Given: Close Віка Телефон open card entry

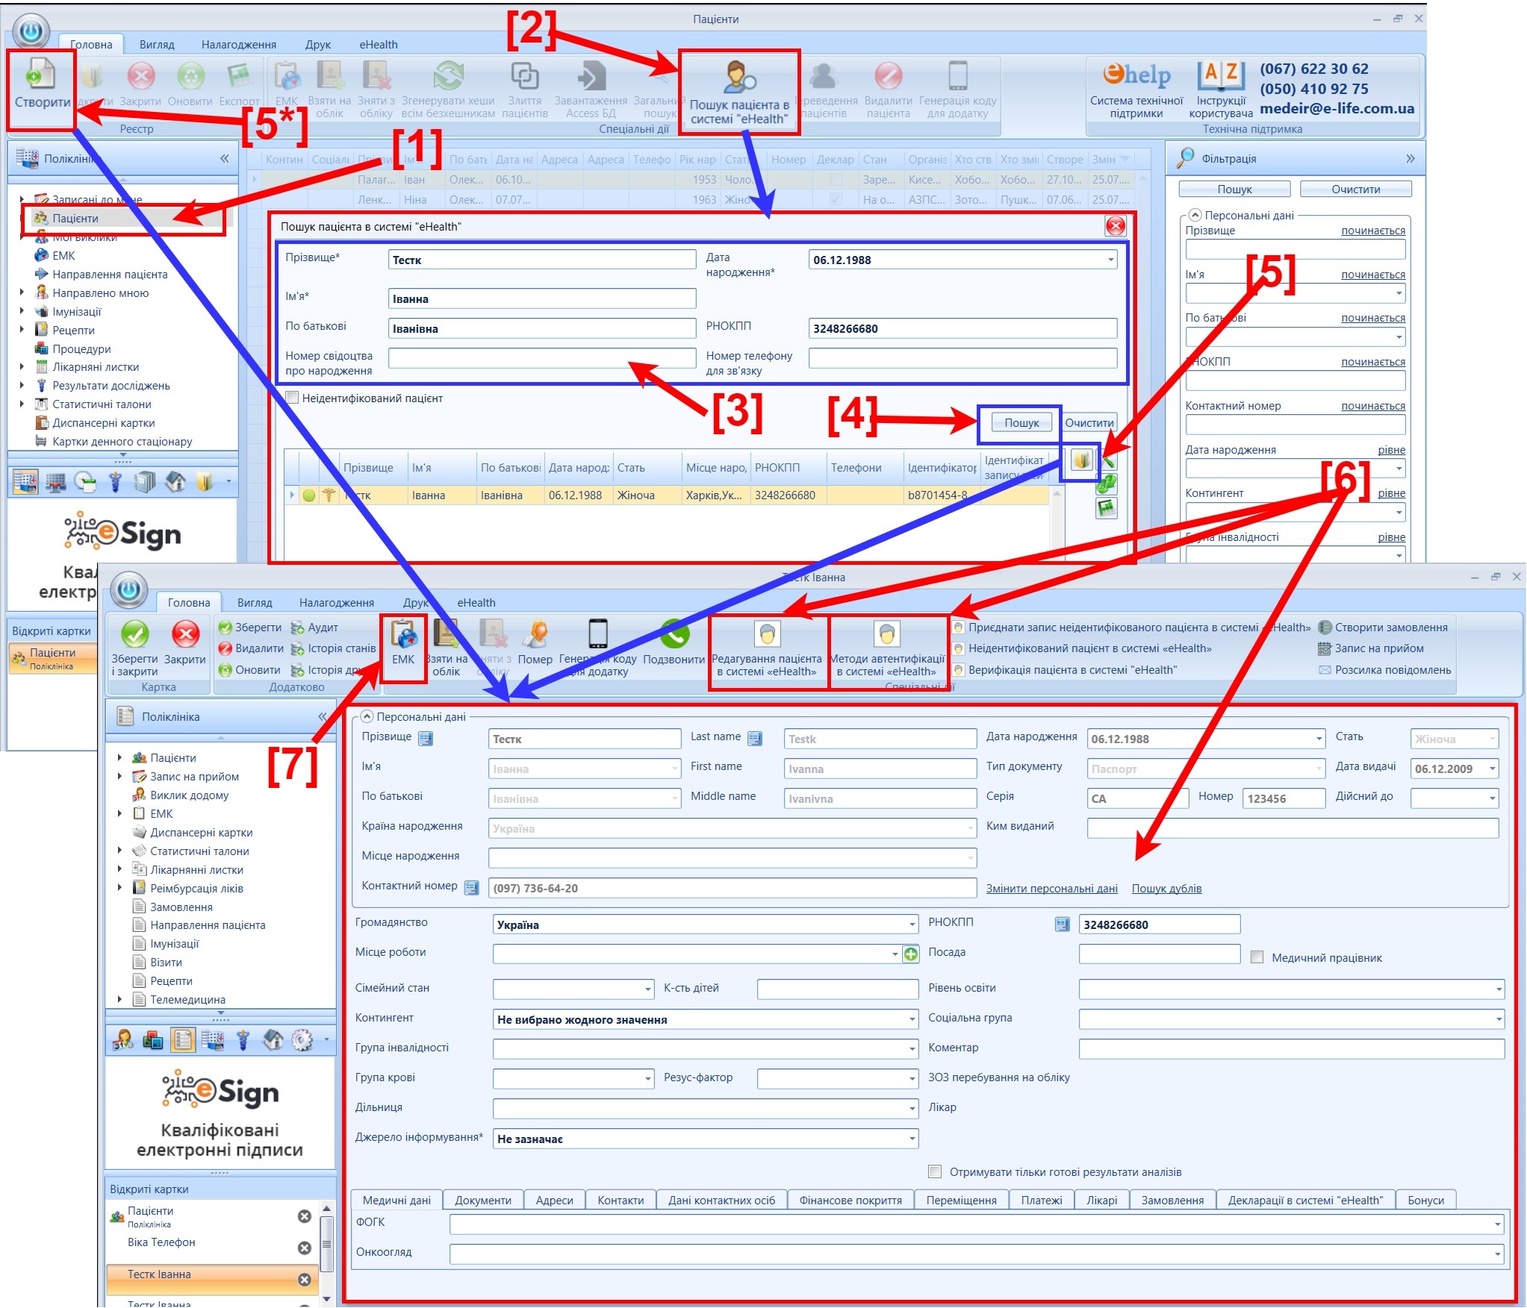Looking at the screenshot, I should [305, 1248].
